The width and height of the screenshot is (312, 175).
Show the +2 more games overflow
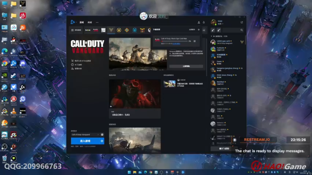[x=204, y=30]
